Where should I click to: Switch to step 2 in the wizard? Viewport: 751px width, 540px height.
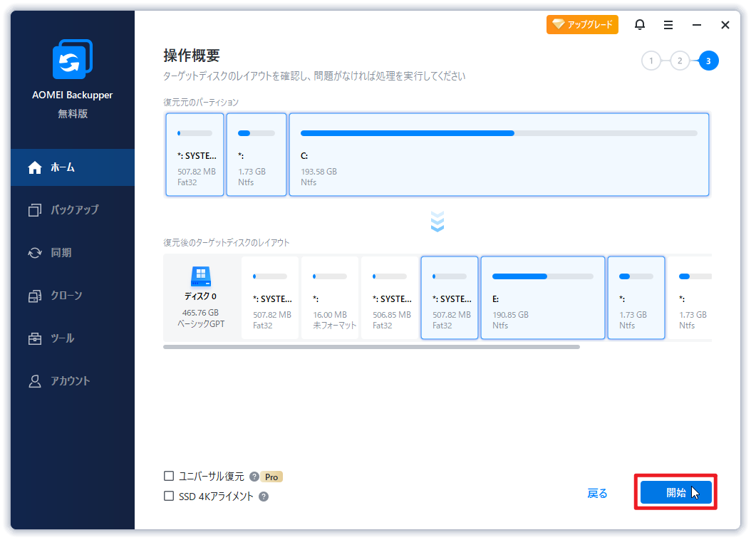(x=679, y=61)
